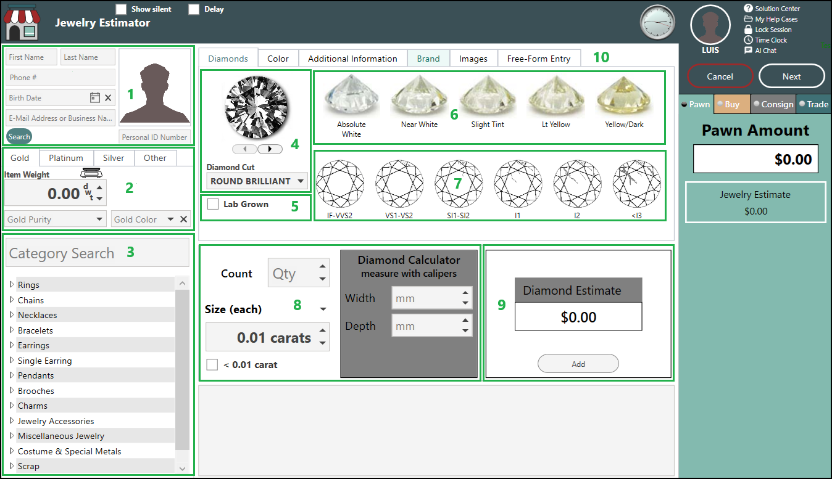Image resolution: width=832 pixels, height=479 pixels.
Task: Click the store home icon
Action: (x=22, y=23)
